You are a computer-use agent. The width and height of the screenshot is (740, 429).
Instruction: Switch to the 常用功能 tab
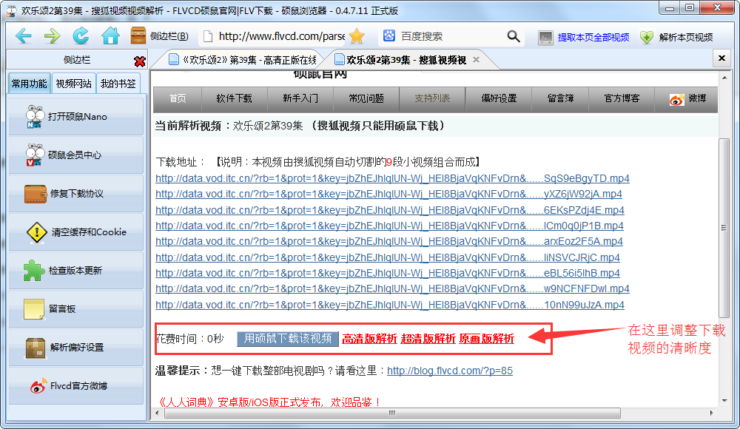(x=30, y=84)
